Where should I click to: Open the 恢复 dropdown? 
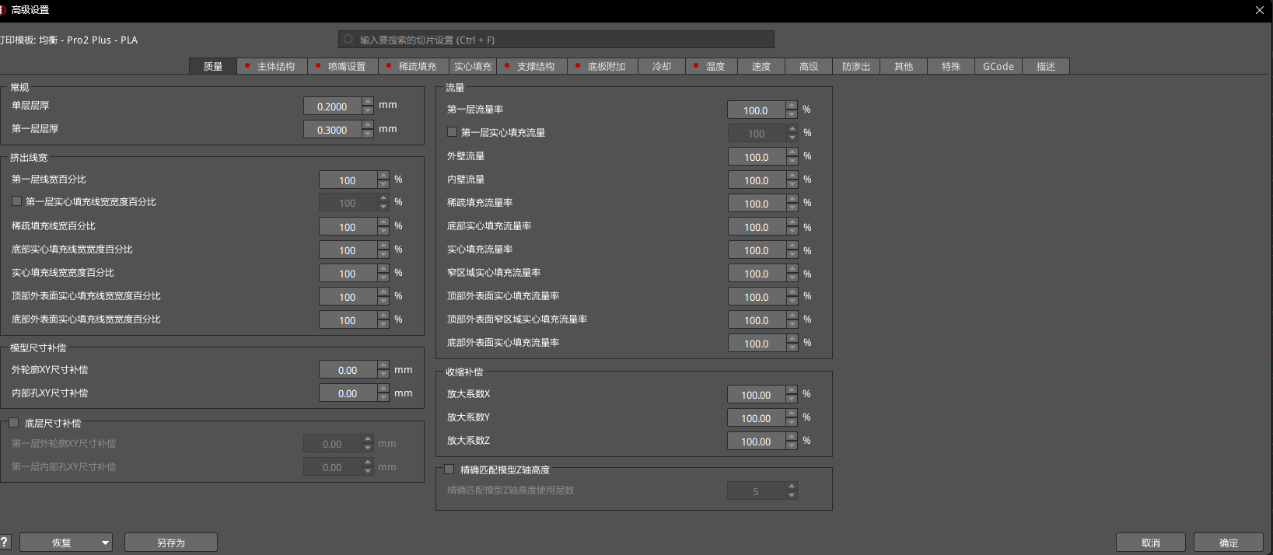[x=66, y=543]
